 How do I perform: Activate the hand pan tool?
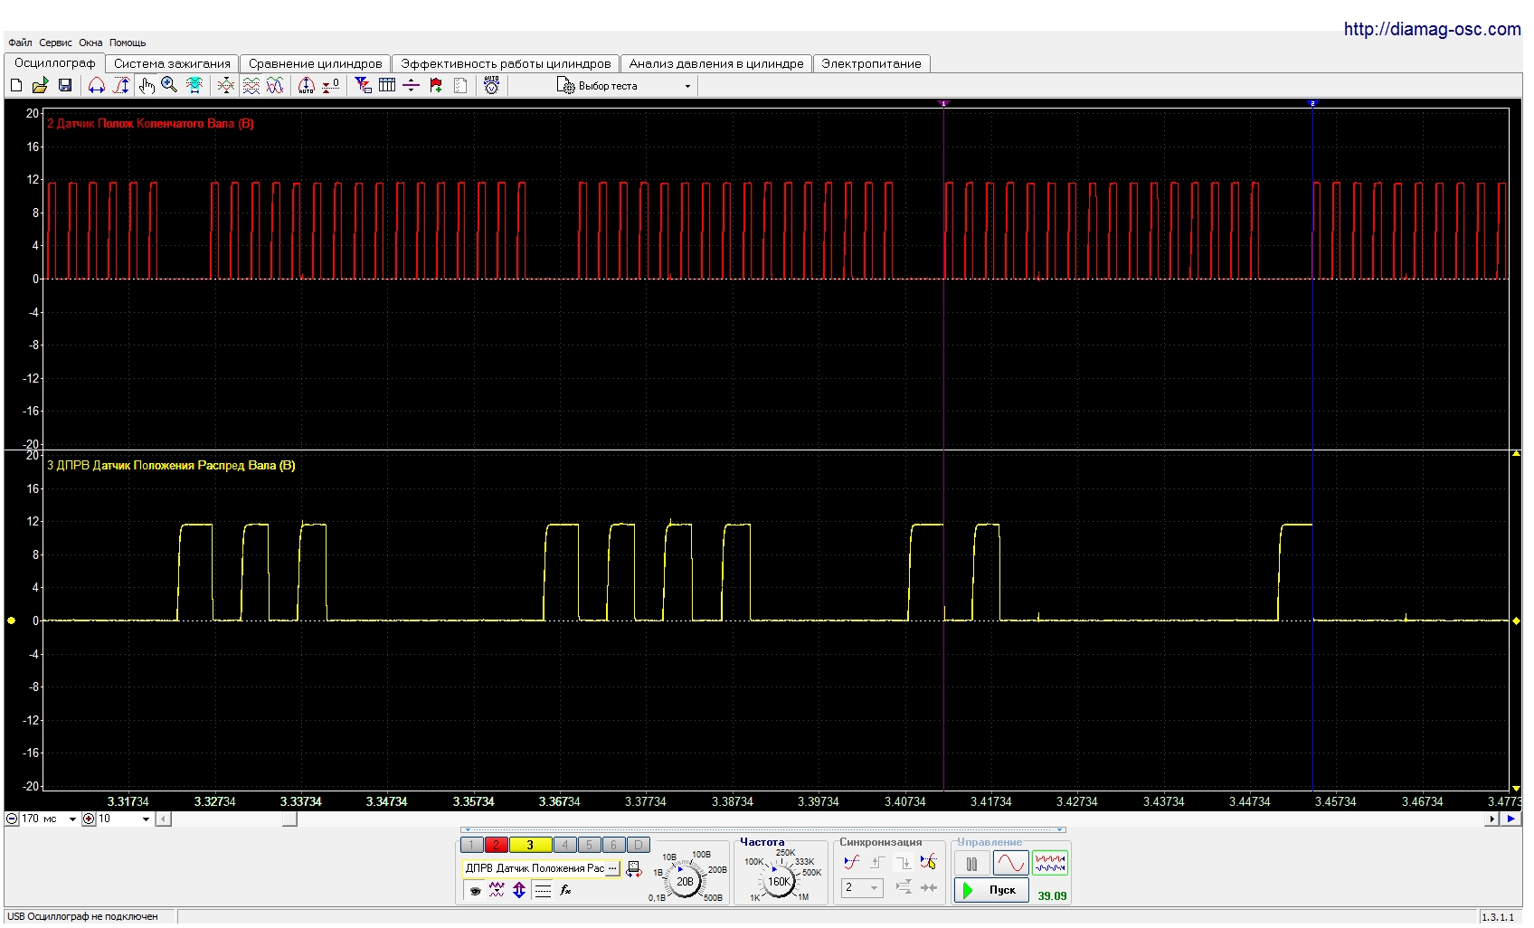coord(147,85)
